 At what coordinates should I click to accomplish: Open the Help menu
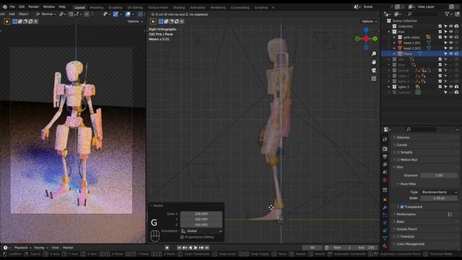(62, 6)
